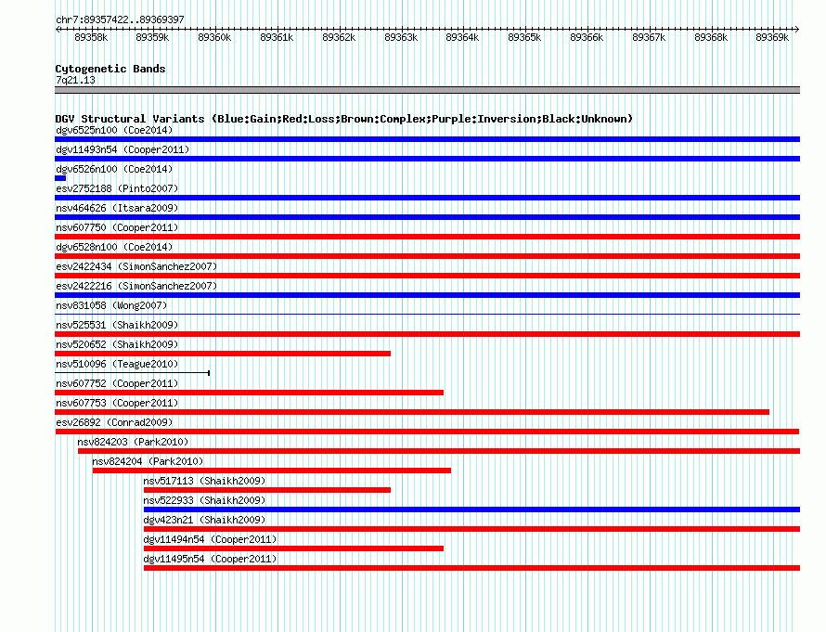Viewport: 826px width, 632px height.
Task: Click the esv2752188 (Pinto2007) label
Action: (117, 188)
